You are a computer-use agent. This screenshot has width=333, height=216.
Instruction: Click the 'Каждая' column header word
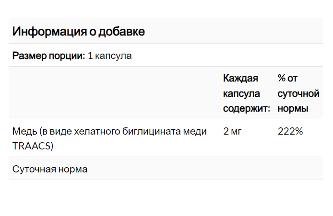(x=240, y=79)
